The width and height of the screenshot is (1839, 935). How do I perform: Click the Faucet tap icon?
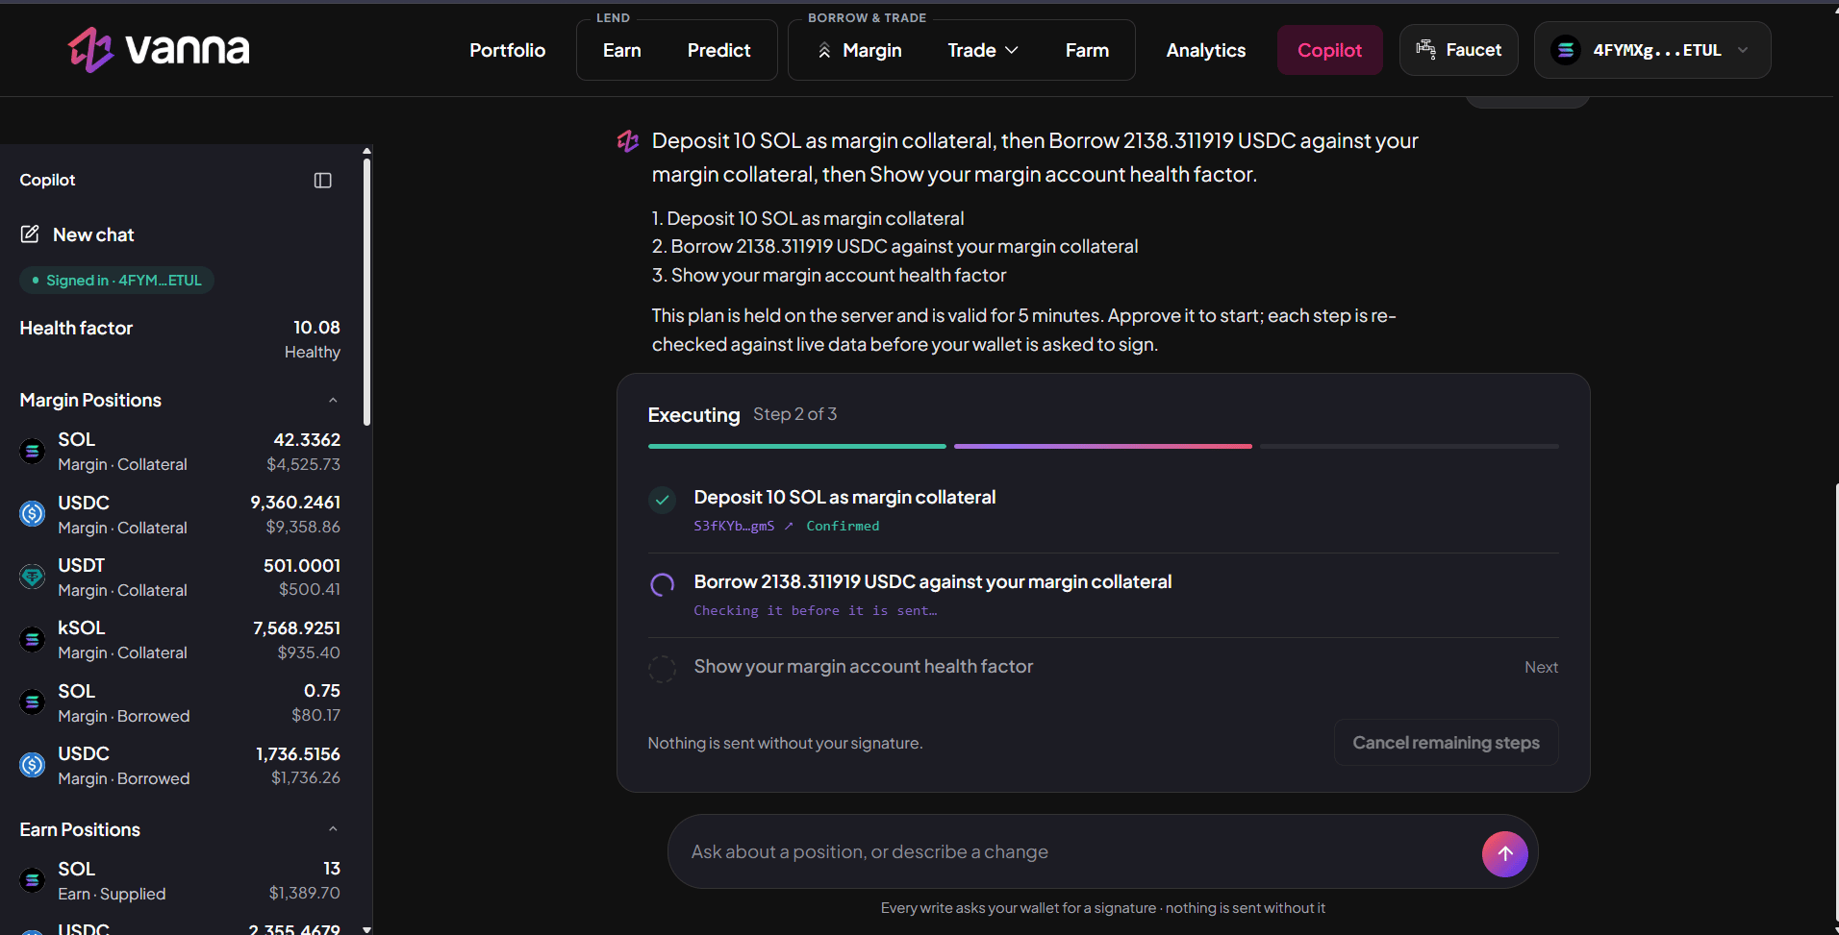(1425, 50)
